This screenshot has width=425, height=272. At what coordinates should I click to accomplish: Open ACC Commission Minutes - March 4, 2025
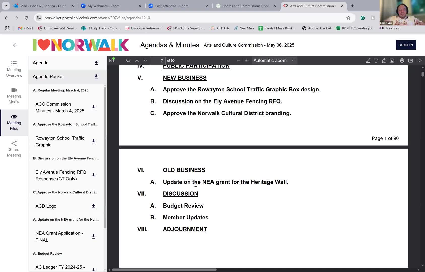pos(60,107)
